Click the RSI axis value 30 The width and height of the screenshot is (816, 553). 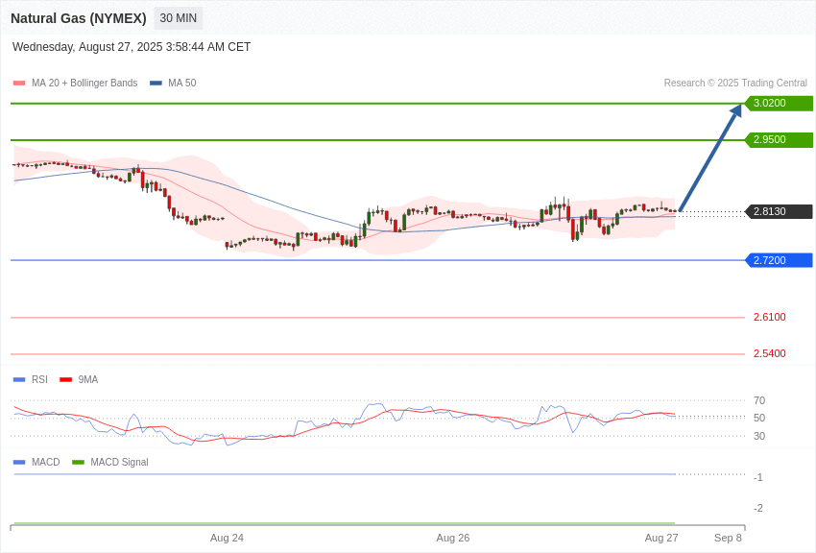pos(759,436)
